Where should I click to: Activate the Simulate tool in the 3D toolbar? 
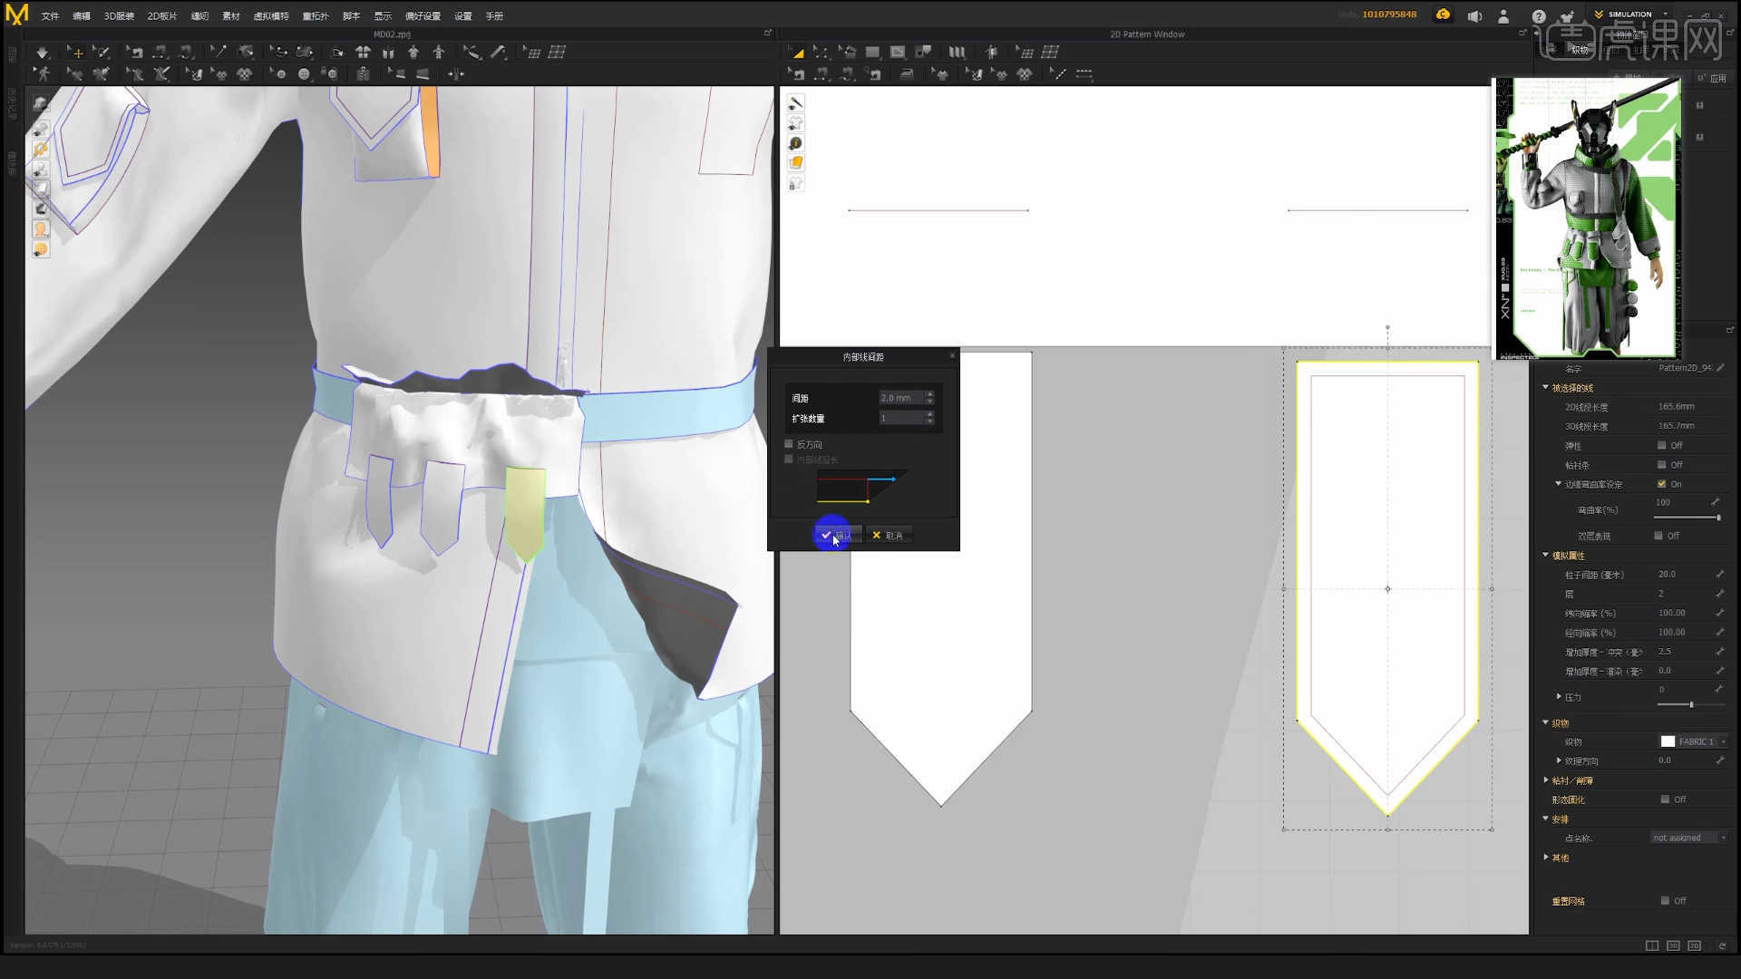[42, 52]
